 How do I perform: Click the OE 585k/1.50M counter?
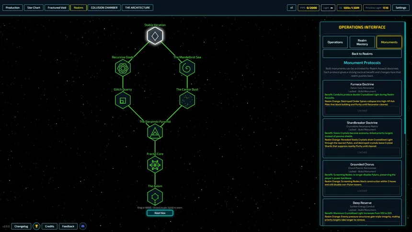pos(349,8)
